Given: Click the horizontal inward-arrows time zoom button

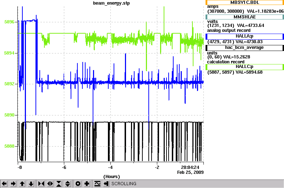Looking at the screenshot, I should (41, 184).
